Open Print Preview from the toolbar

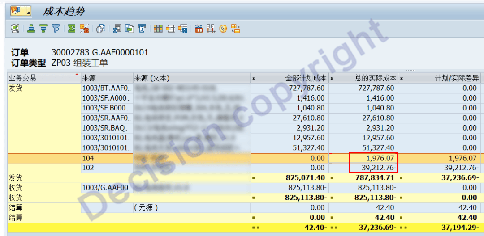click(101, 29)
